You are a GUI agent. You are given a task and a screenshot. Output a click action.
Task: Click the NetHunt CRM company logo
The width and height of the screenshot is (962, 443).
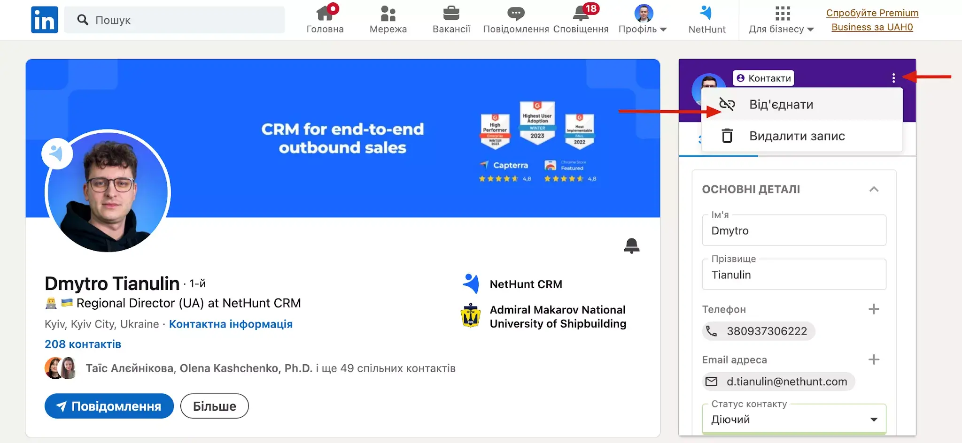(471, 284)
